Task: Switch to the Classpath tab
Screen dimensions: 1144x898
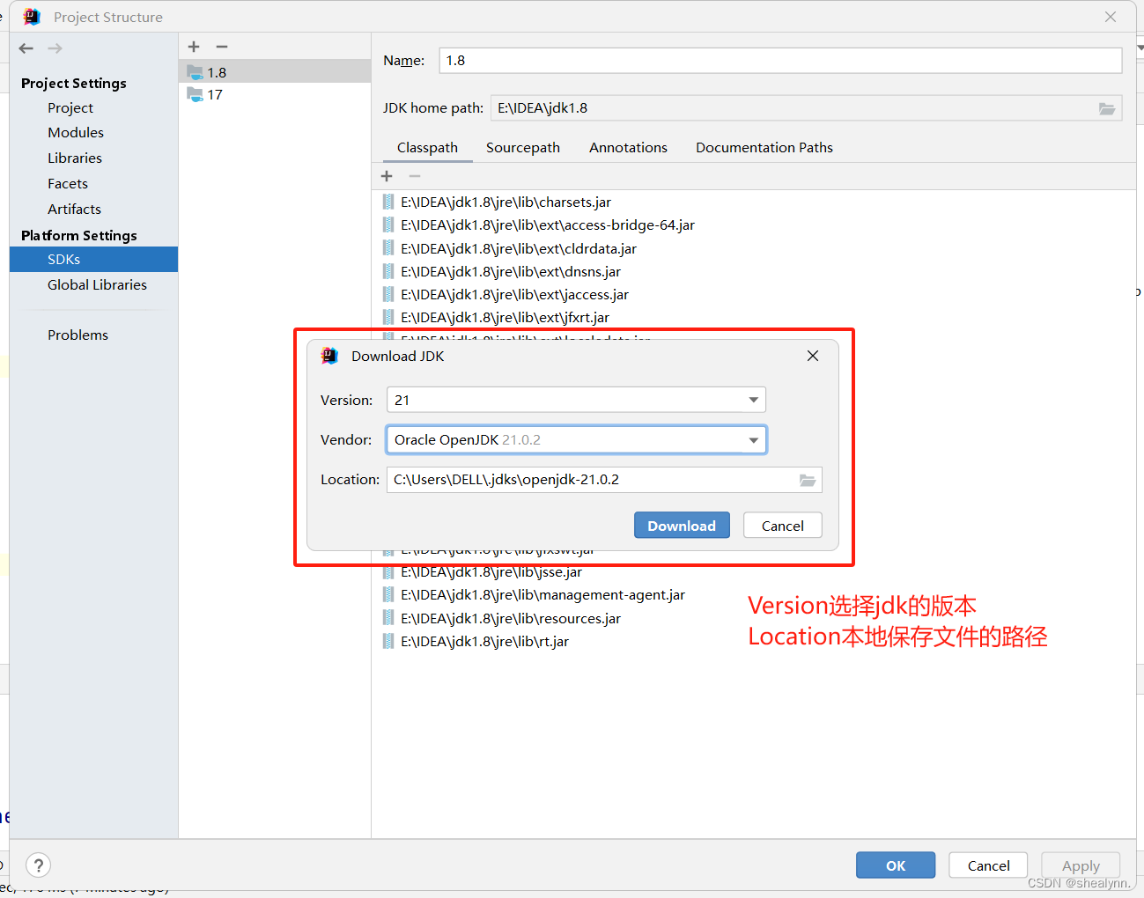Action: (427, 148)
